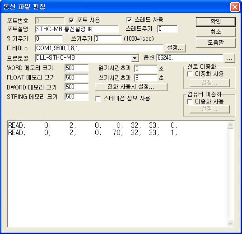The image size is (242, 234).
Task: Select the 읽기시간초과 input field
Action: pos(146,69)
